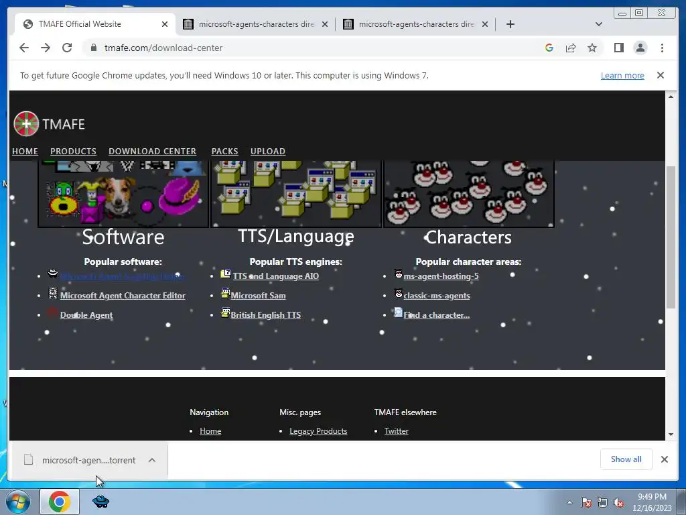The height and width of the screenshot is (515, 686).
Task: Expand the tab search dropdown arrow
Action: [x=599, y=24]
